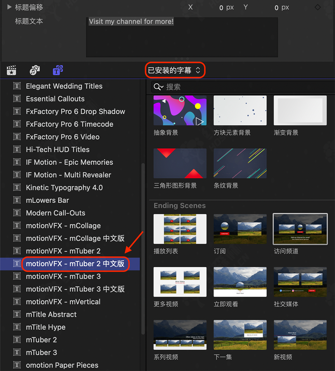Select FxFactory Pro 6 Drop Shadow category

[x=76, y=111]
